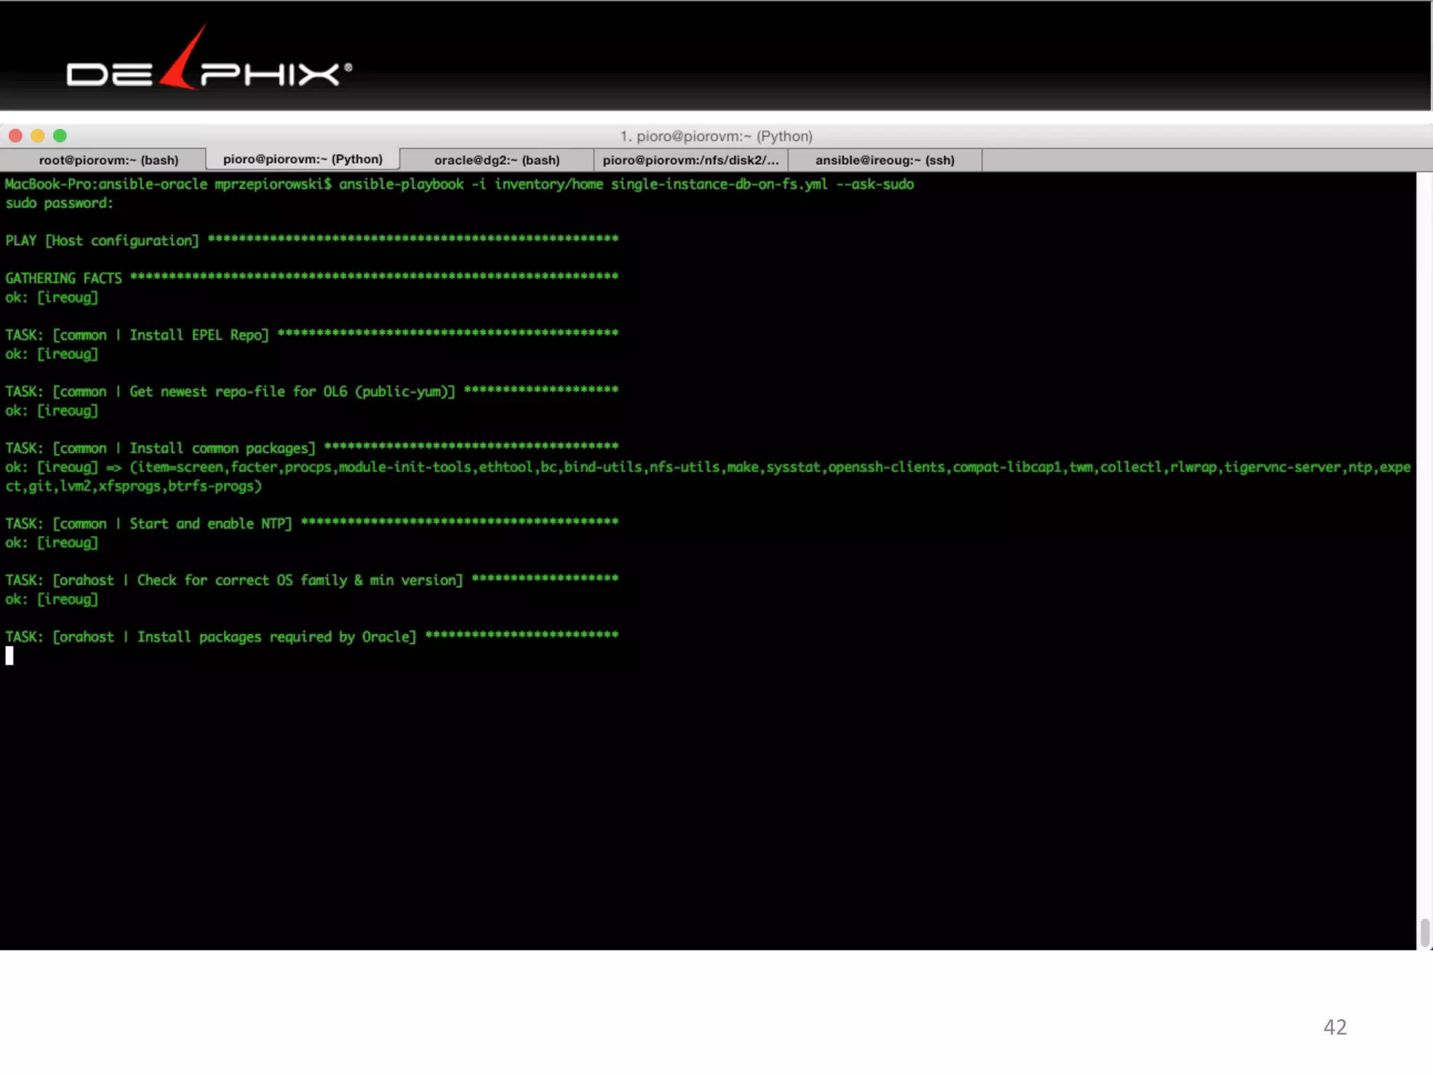Image resolution: width=1433 pixels, height=1075 pixels.
Task: Click the terminal scrollbar thumb
Action: (x=1425, y=932)
